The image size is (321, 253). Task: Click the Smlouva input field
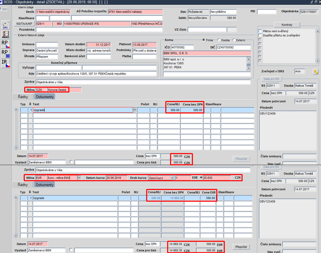pyautogui.click(x=47, y=45)
